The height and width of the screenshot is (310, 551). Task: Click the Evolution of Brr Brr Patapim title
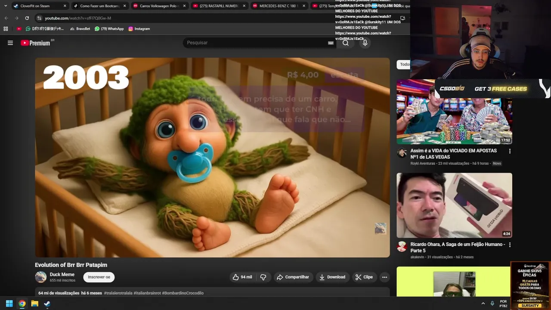(71, 265)
